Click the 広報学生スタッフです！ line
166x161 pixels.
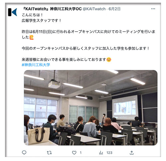(x=41, y=20)
